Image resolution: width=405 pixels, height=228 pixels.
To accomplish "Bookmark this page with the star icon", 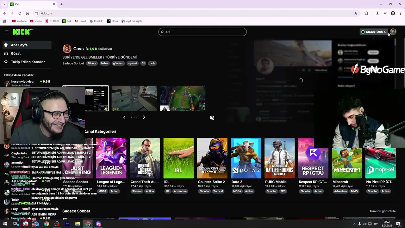I will (x=356, y=13).
